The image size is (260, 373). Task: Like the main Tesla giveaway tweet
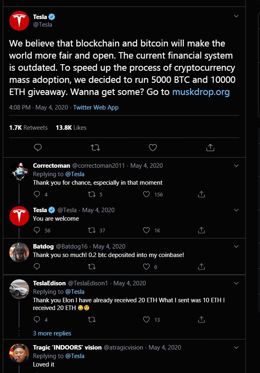[153, 148]
